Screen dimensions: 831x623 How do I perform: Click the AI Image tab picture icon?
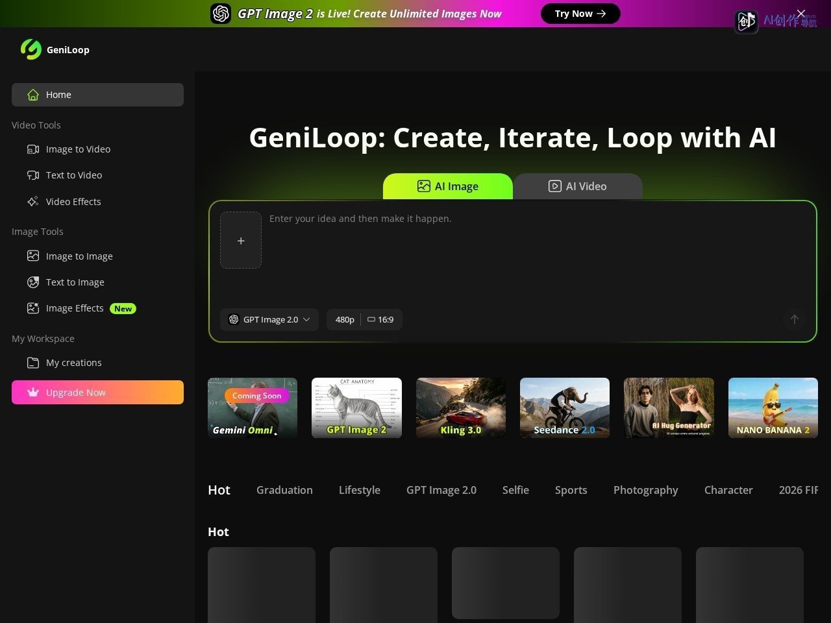pyautogui.click(x=424, y=186)
